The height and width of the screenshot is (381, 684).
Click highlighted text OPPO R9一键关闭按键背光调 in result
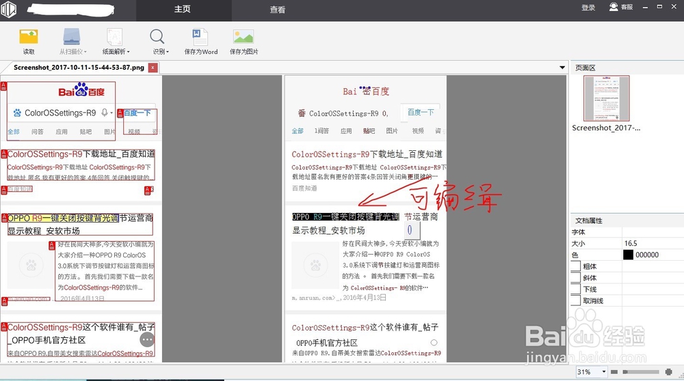pyautogui.click(x=345, y=217)
